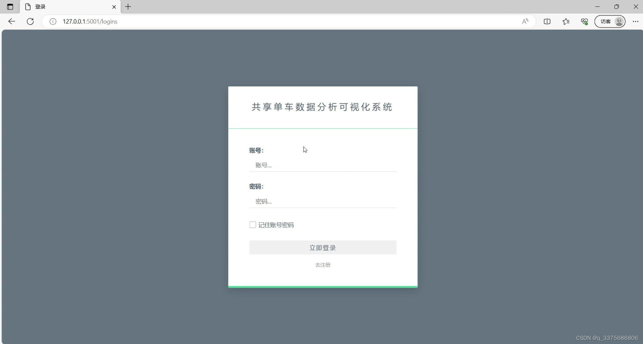This screenshot has height=344, width=643.
Task: Open split screen view
Action: tap(547, 21)
